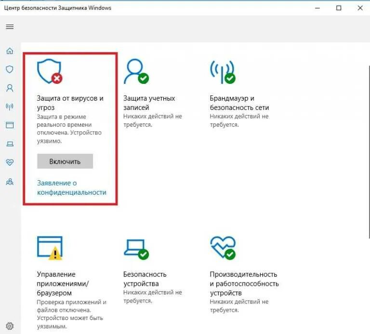Minimize the Windows Defender window

click(x=317, y=8)
